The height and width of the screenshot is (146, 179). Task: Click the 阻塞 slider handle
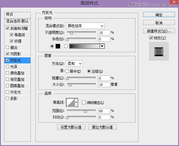click(67, 79)
